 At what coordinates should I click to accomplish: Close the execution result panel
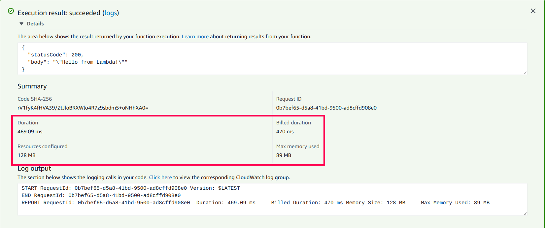click(x=533, y=11)
